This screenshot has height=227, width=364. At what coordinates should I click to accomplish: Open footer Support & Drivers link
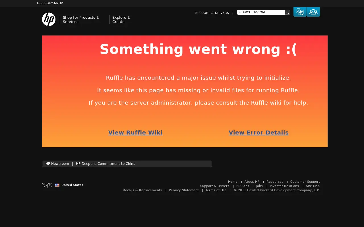click(215, 186)
